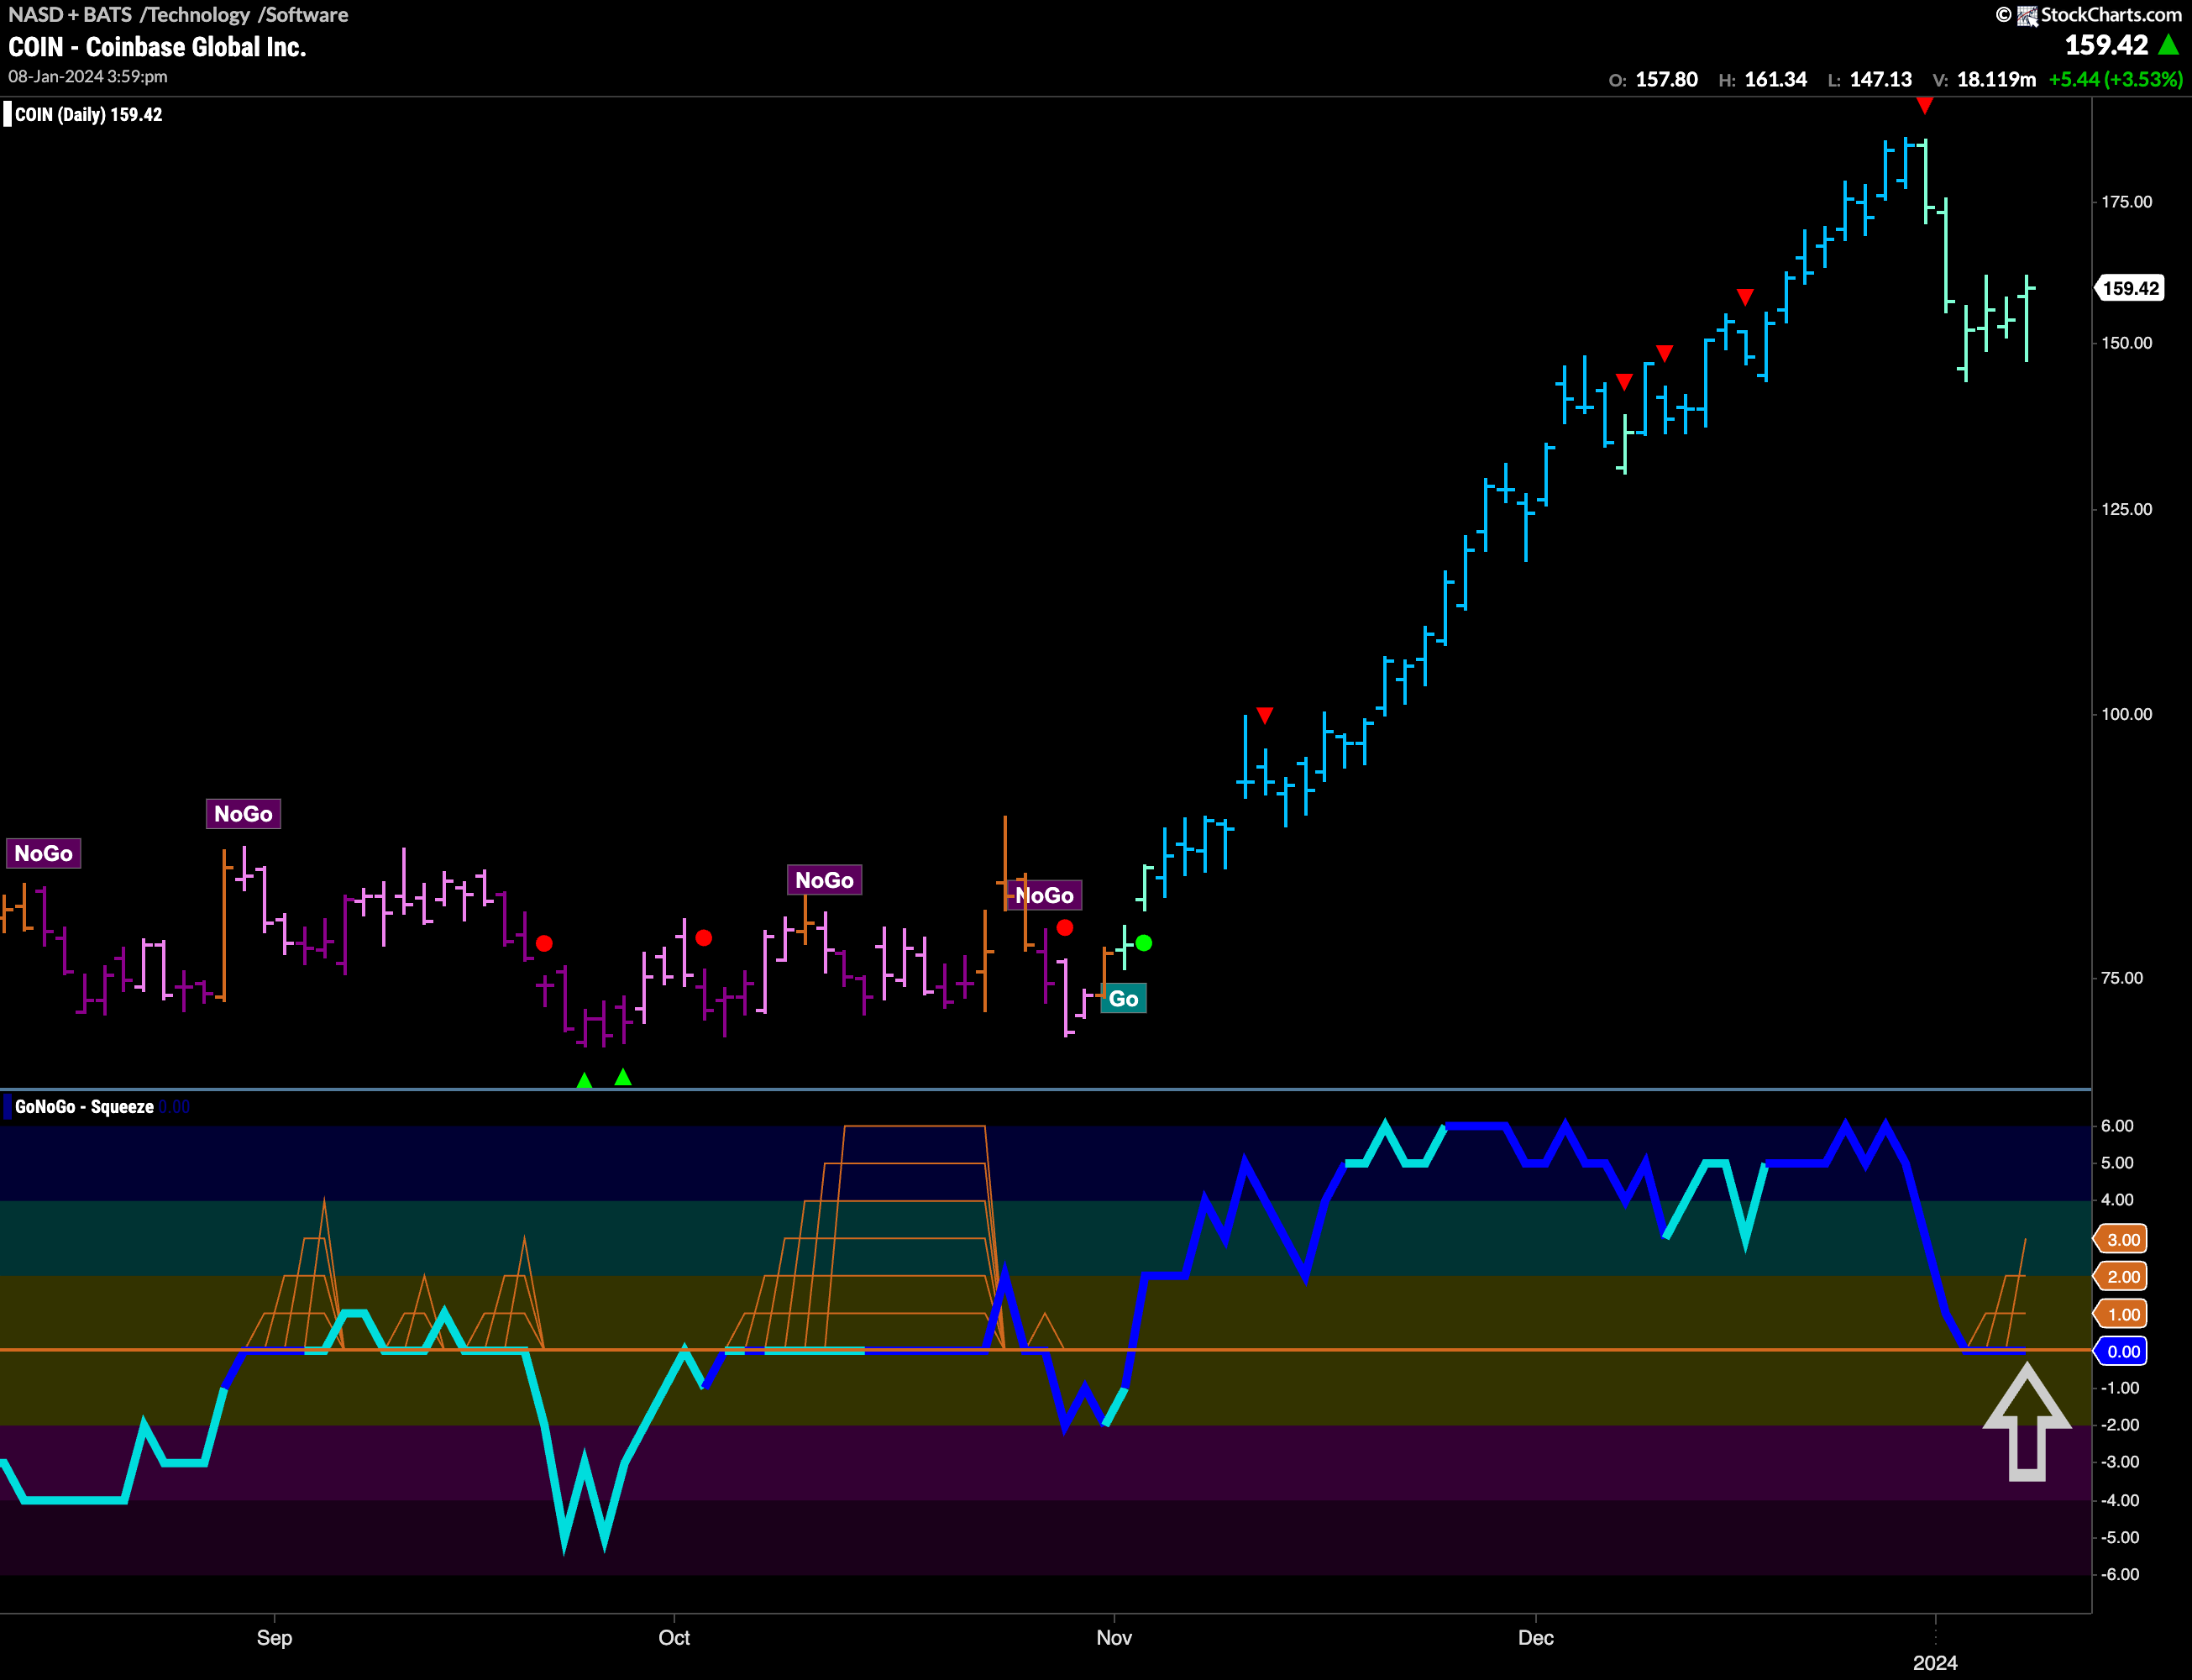
Task: Click the second green up-triangle at September low
Action: tap(622, 1077)
